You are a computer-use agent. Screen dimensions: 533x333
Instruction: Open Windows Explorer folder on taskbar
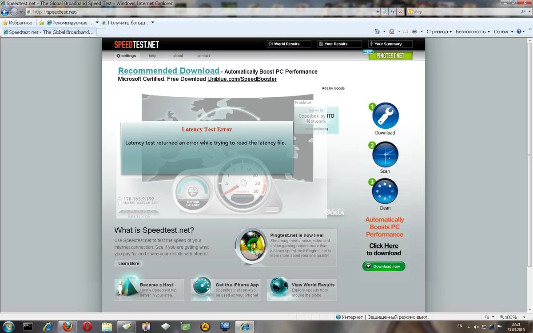[x=107, y=326]
